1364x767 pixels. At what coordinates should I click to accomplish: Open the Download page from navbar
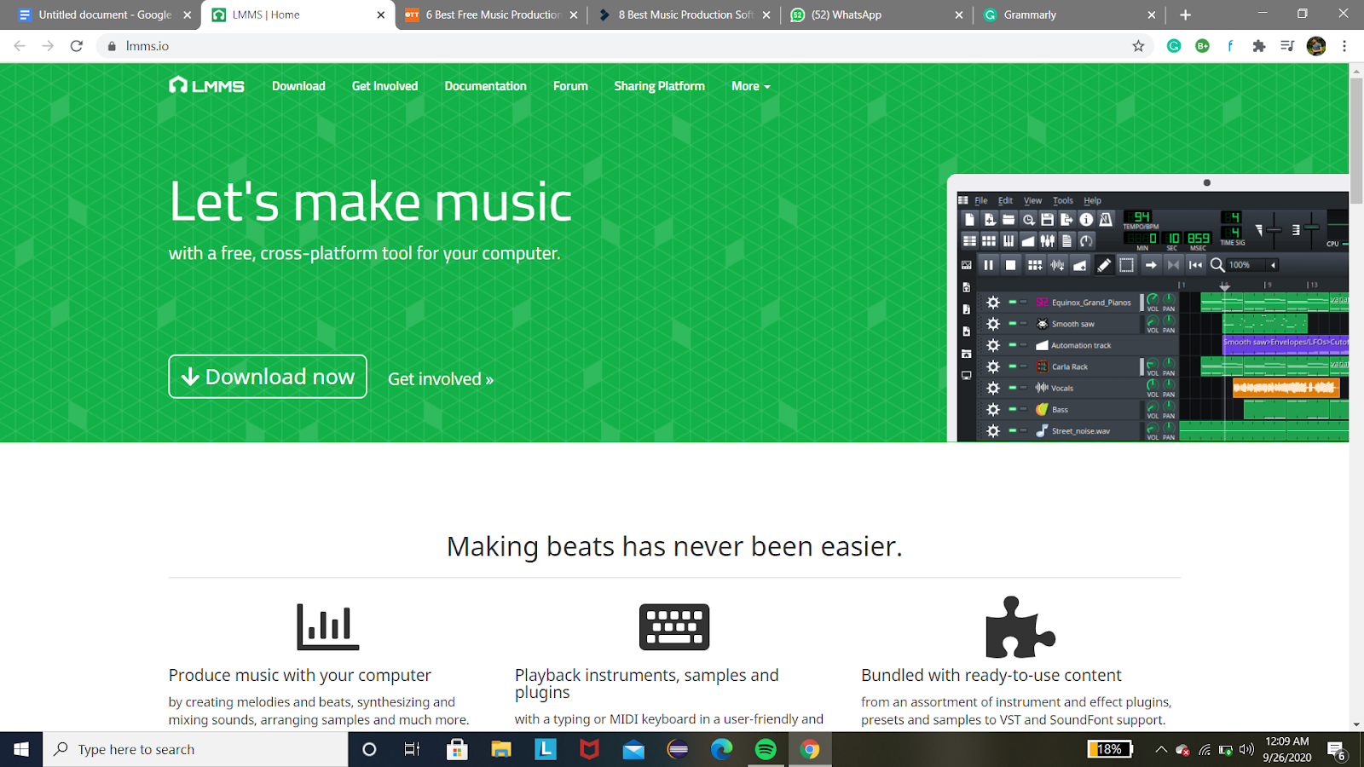pos(298,86)
